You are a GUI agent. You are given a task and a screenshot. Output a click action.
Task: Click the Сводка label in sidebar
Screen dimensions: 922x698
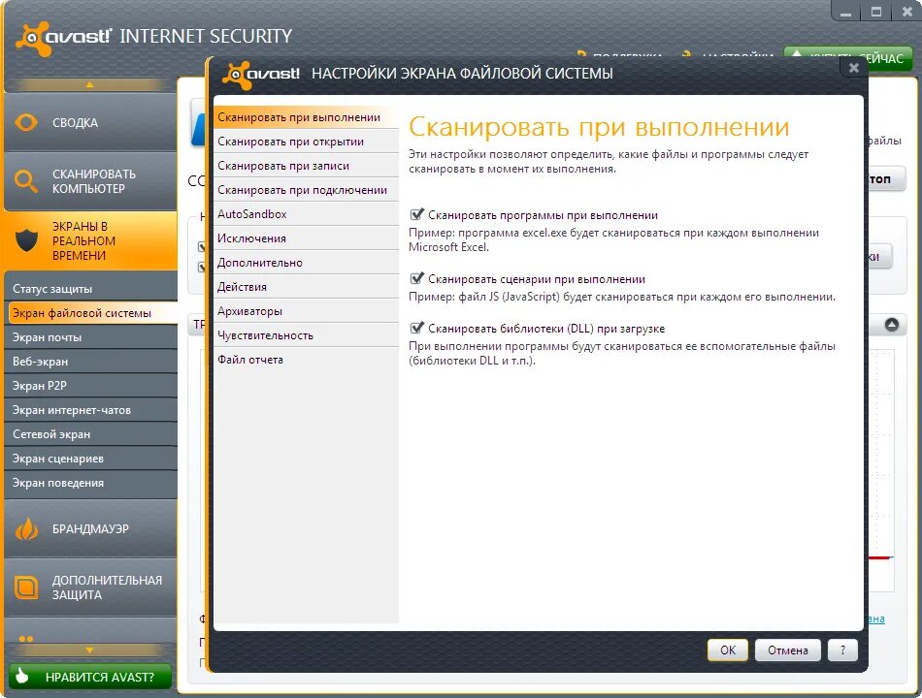pyautogui.click(x=76, y=123)
